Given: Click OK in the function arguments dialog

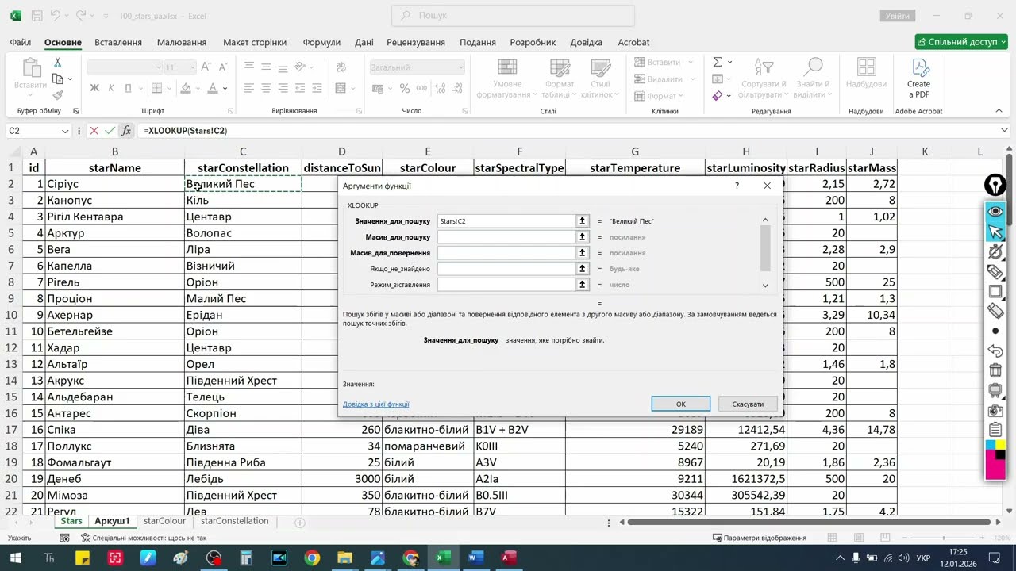Looking at the screenshot, I should tap(681, 404).
